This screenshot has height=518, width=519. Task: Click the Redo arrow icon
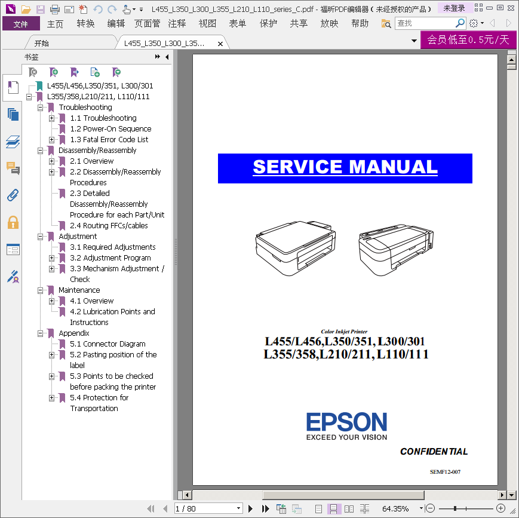pos(112,9)
